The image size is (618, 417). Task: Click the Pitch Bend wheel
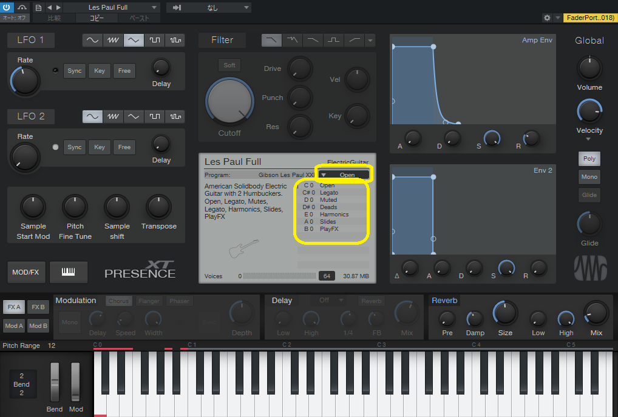[x=55, y=382]
